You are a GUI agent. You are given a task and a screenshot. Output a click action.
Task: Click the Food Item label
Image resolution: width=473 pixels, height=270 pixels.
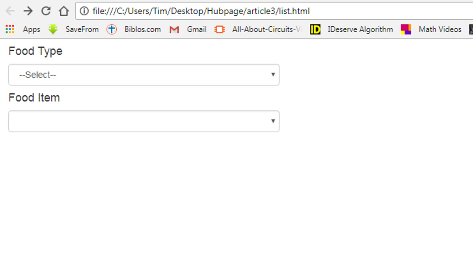(x=34, y=97)
